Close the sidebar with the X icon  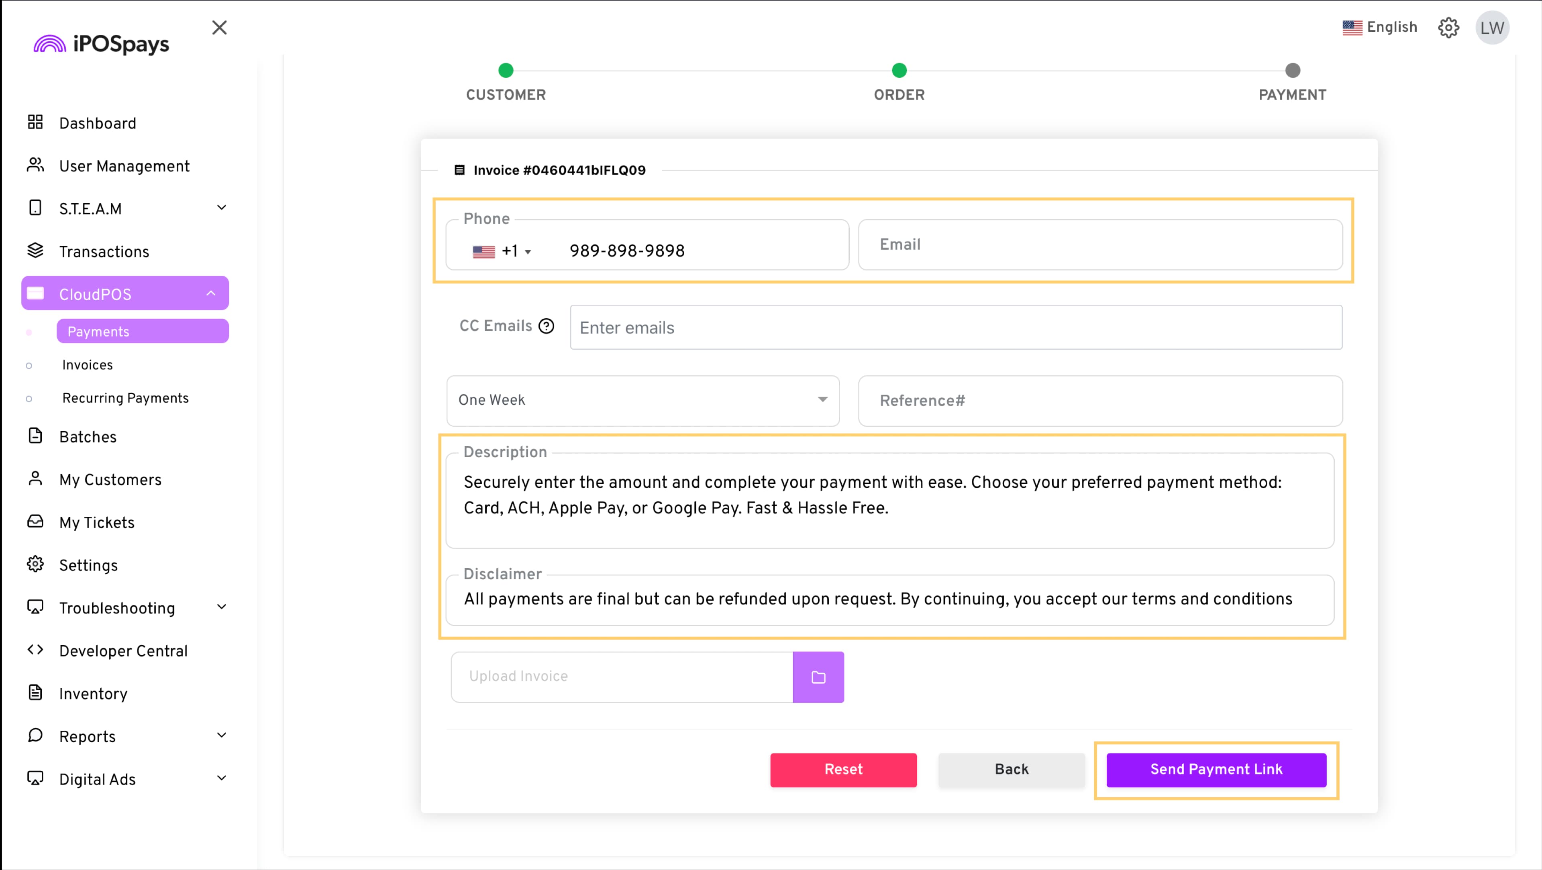(220, 28)
